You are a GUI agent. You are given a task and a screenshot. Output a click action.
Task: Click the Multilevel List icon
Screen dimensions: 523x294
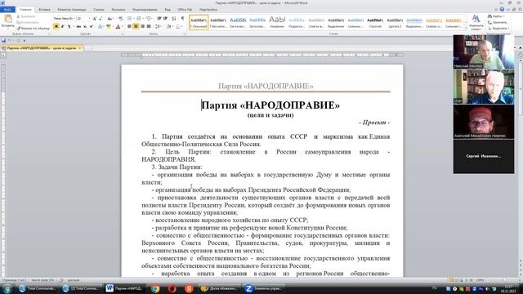coord(149,18)
